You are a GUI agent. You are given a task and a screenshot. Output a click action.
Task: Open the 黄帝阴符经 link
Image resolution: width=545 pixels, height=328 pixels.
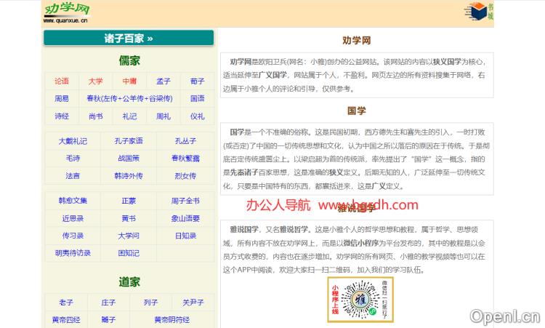(171, 319)
